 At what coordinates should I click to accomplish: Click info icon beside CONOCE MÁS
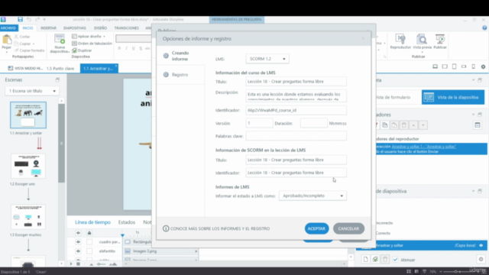pos(166,228)
